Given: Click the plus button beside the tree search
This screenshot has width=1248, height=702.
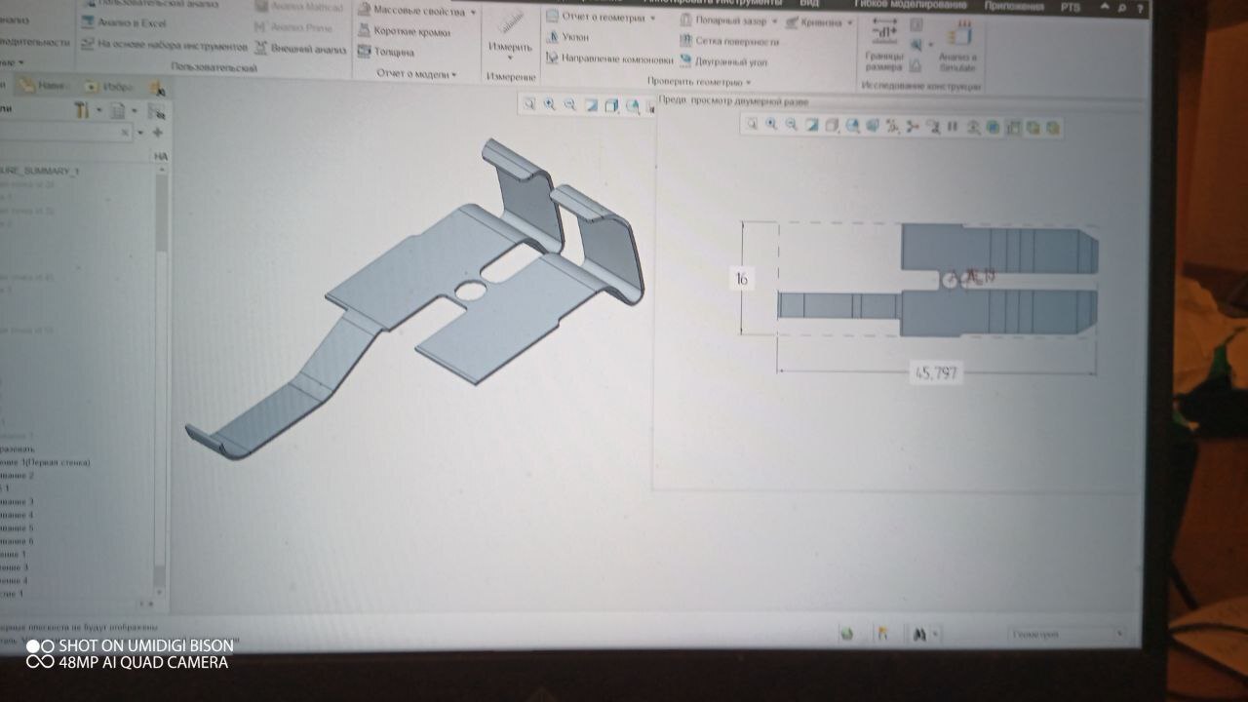Looking at the screenshot, I should [x=157, y=133].
